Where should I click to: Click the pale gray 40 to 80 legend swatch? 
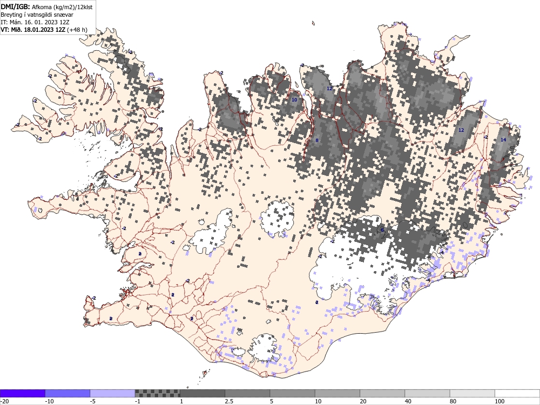pos(427,393)
